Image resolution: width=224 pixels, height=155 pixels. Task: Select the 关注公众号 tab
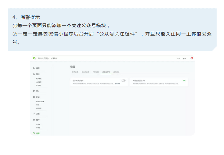coord(106,72)
